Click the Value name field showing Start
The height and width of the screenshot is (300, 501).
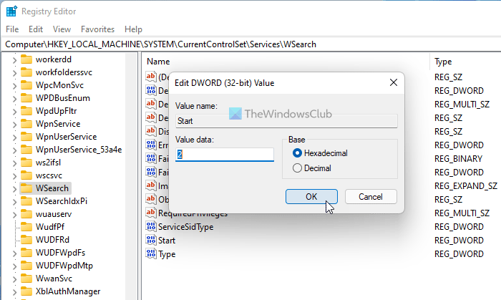coord(286,121)
